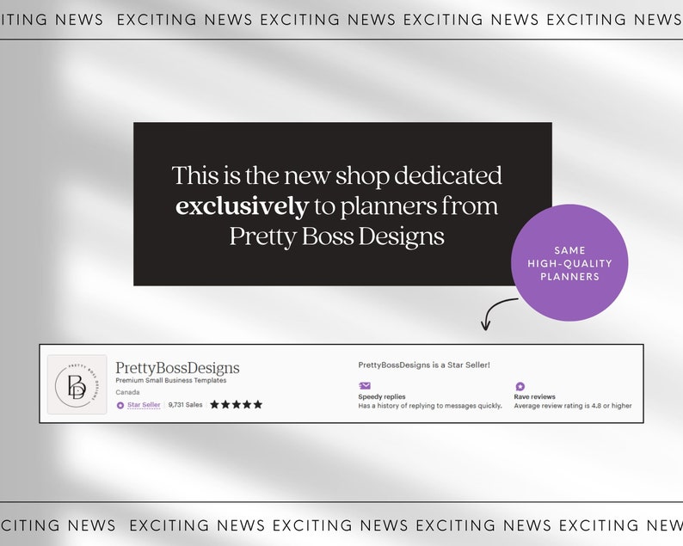
Task: Click the PrettyBossDesigns BD logo thumbnail
Action: (77, 384)
